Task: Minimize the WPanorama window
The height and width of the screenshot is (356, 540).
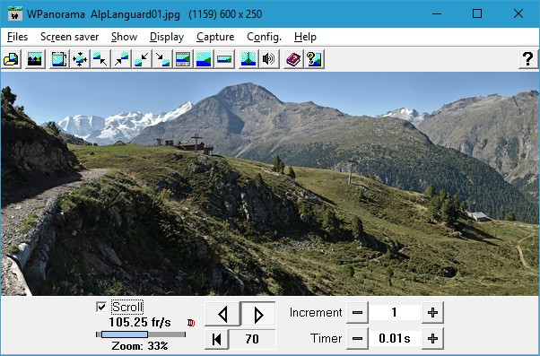Action: [x=437, y=14]
